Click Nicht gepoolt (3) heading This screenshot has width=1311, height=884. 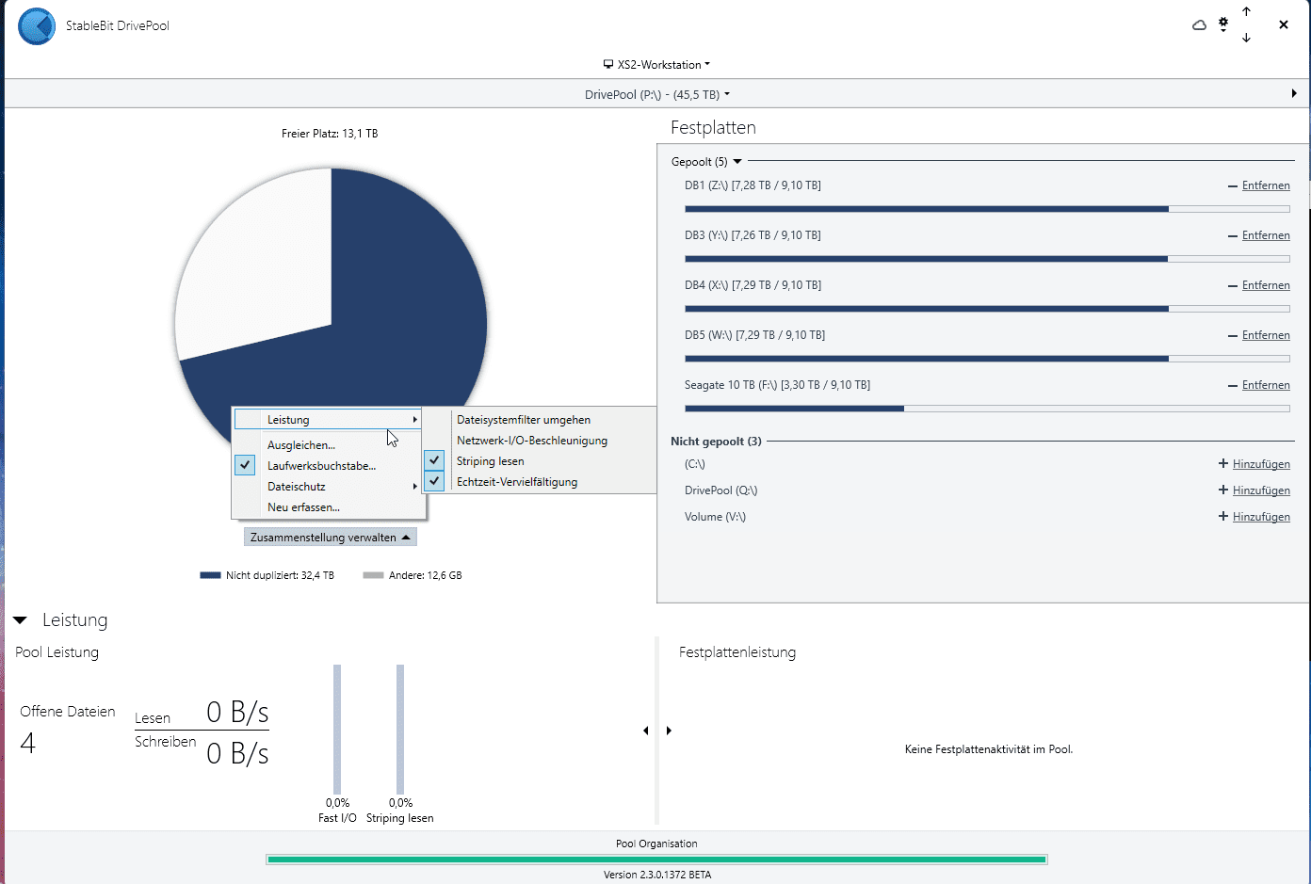[716, 442]
